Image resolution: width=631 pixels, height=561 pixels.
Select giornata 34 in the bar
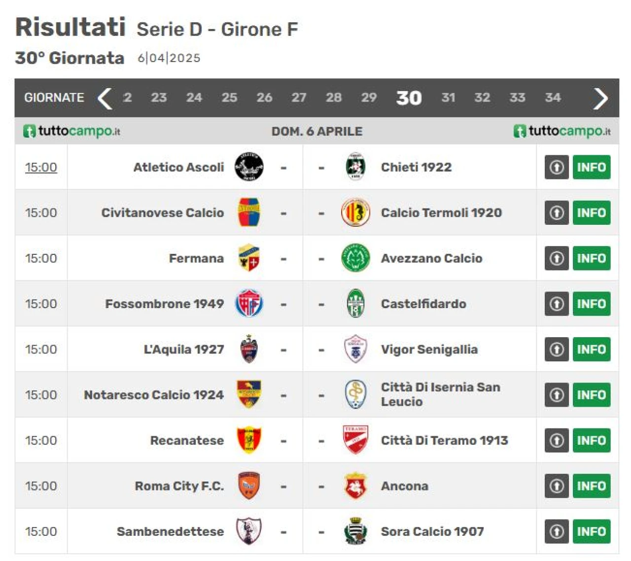[x=553, y=98]
